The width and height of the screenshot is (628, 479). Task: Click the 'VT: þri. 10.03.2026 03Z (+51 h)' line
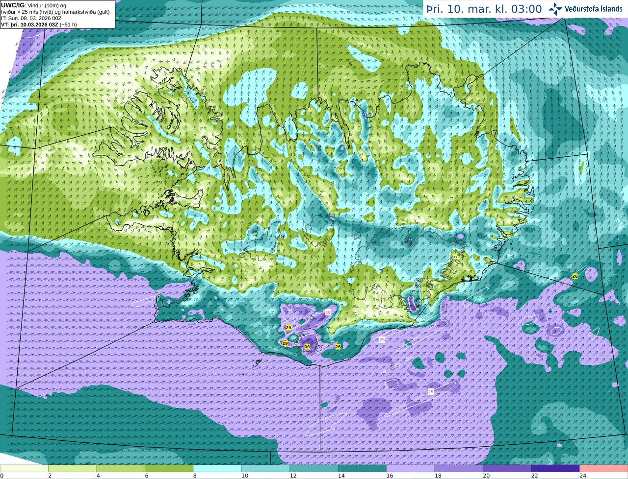click(x=39, y=24)
